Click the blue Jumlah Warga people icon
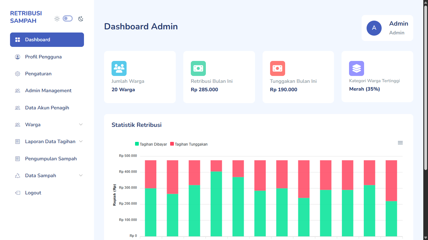428x240 pixels. point(119,68)
